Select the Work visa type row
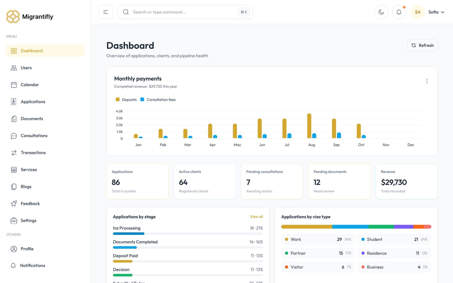Viewport: 453px width, 283px height. [318, 239]
